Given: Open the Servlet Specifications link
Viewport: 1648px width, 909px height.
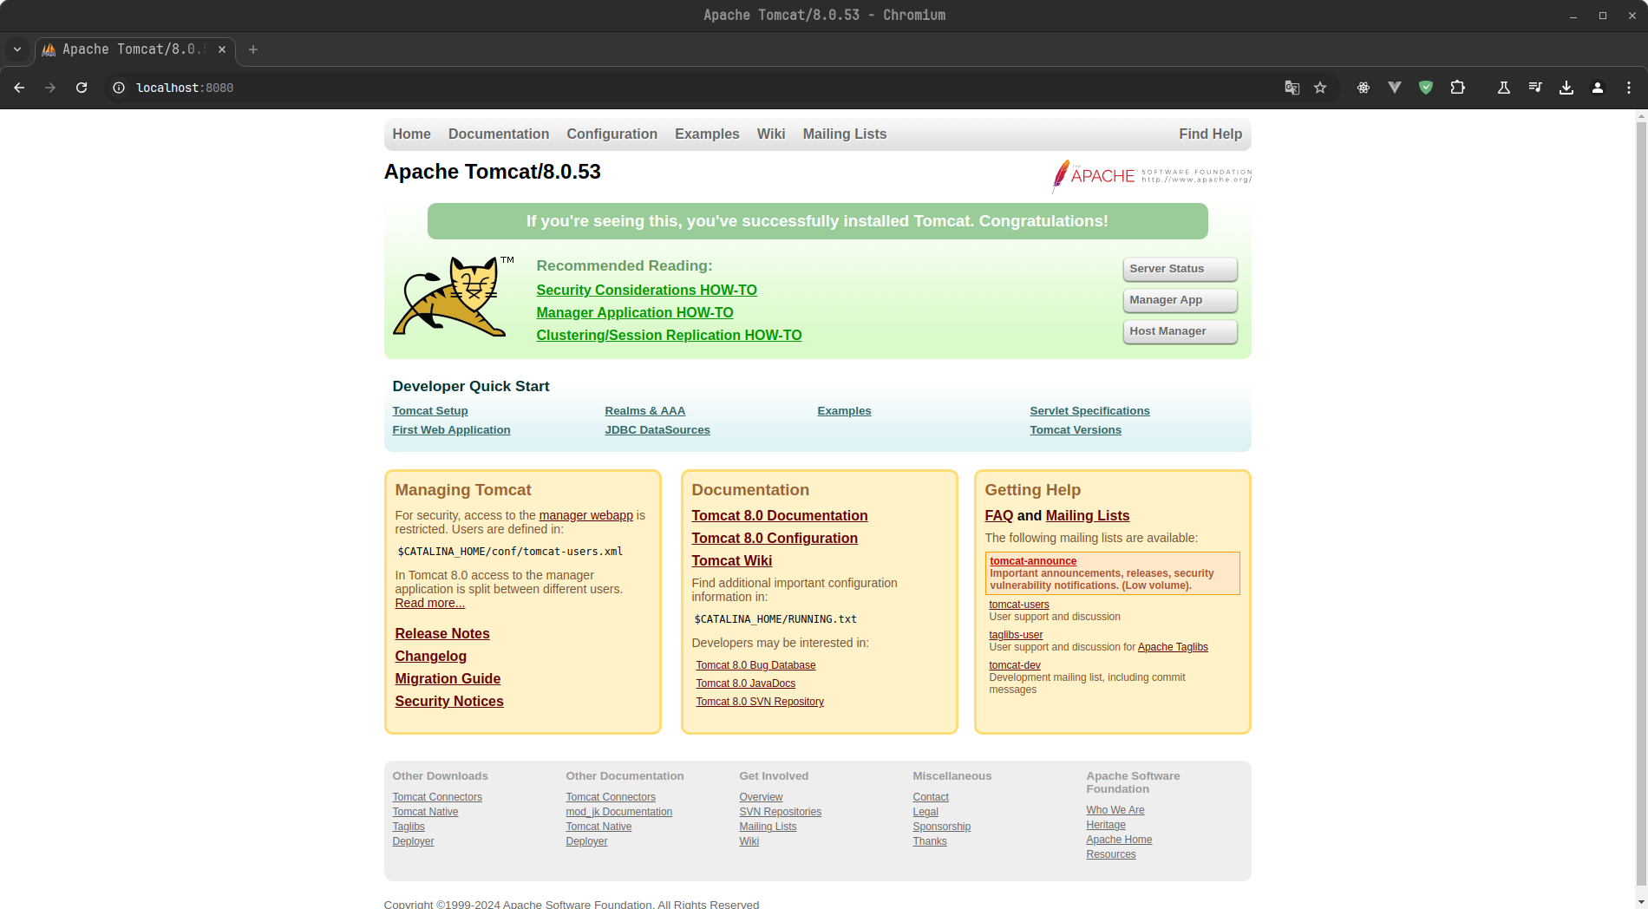Looking at the screenshot, I should 1089,411.
